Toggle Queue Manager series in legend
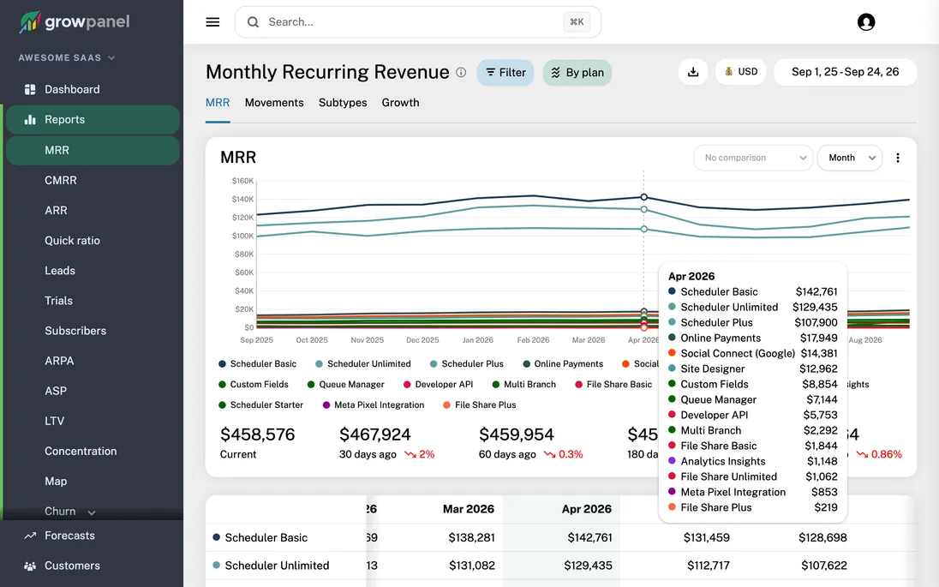 pos(345,384)
